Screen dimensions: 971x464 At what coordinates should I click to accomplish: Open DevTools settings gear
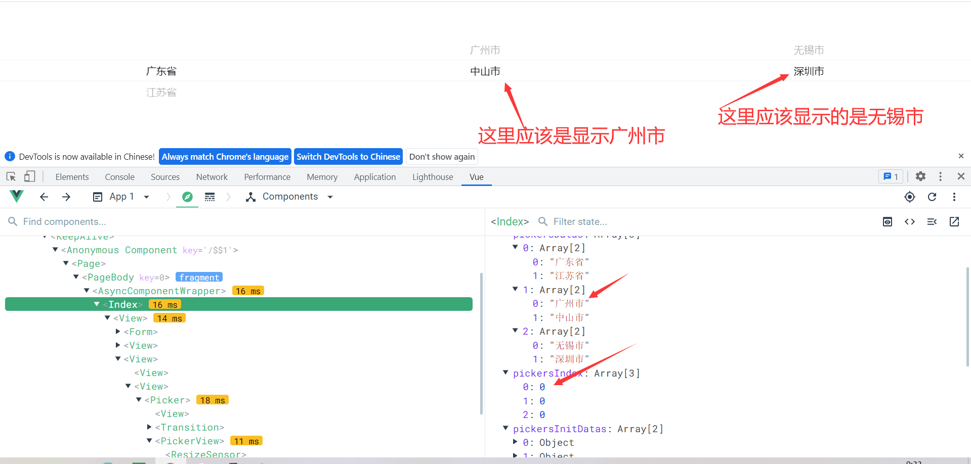coord(920,176)
